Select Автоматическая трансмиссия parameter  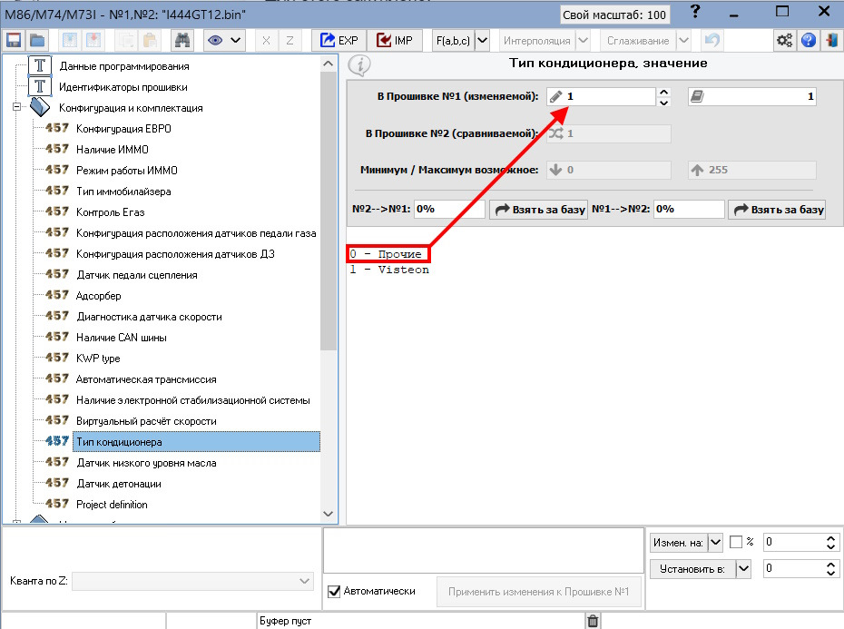click(146, 379)
